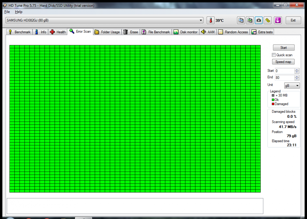
Task: Click the thermometer temperature icon
Action: click(211, 20)
